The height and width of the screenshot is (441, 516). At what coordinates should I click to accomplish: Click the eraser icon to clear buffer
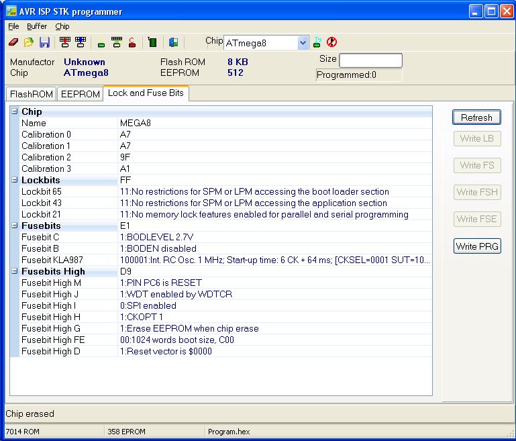point(13,42)
